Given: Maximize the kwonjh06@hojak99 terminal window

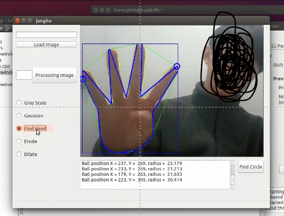Looking at the screenshot, I should coord(108,10).
